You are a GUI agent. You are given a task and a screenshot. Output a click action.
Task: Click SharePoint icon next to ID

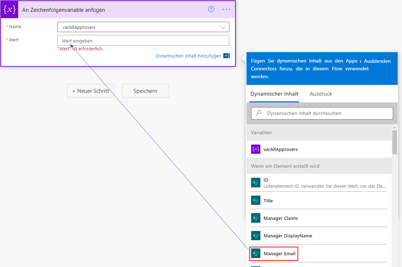pyautogui.click(x=256, y=183)
